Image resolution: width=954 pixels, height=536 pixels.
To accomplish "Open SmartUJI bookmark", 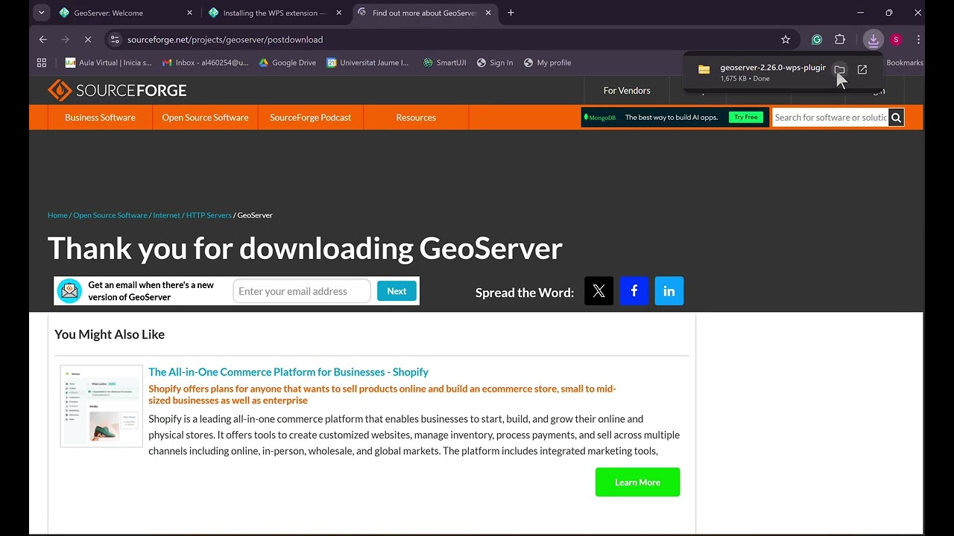I will (x=445, y=63).
